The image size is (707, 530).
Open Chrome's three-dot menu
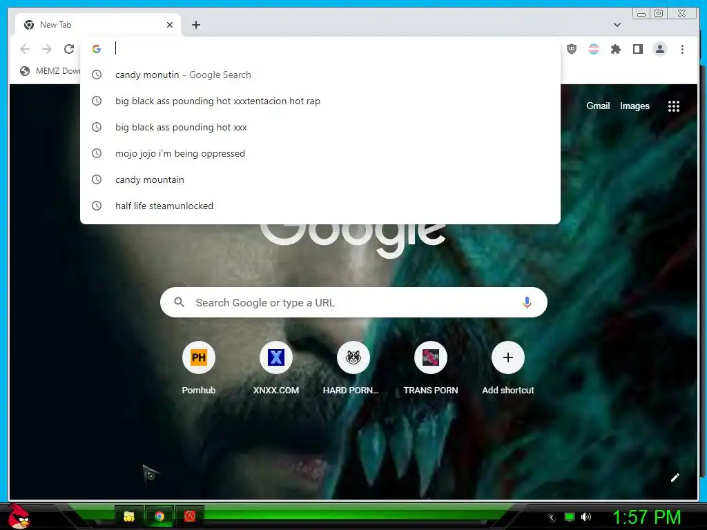[682, 49]
